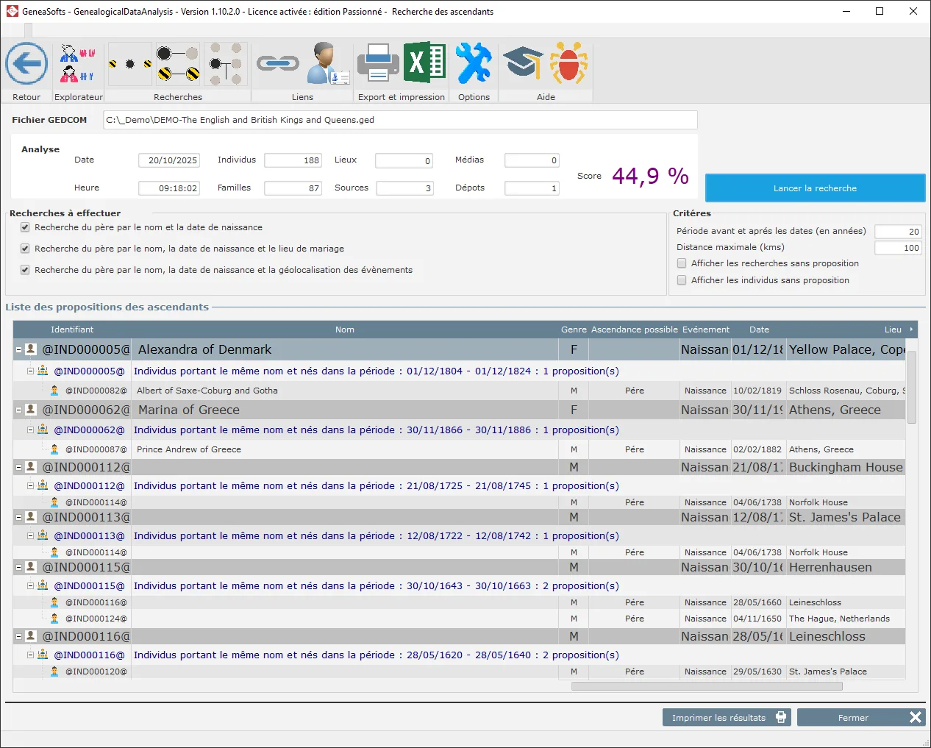Click the red bug report icon

(568, 64)
